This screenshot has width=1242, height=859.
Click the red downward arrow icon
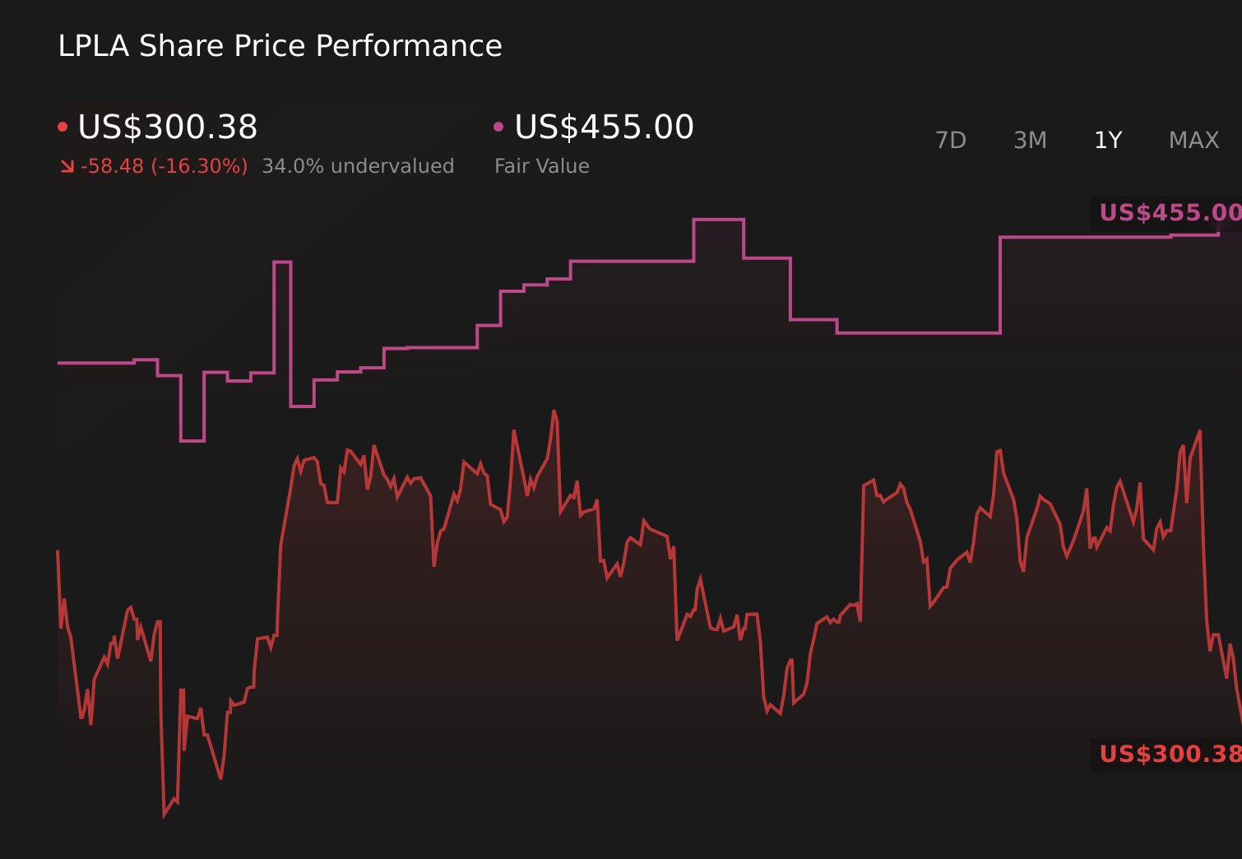click(x=67, y=167)
